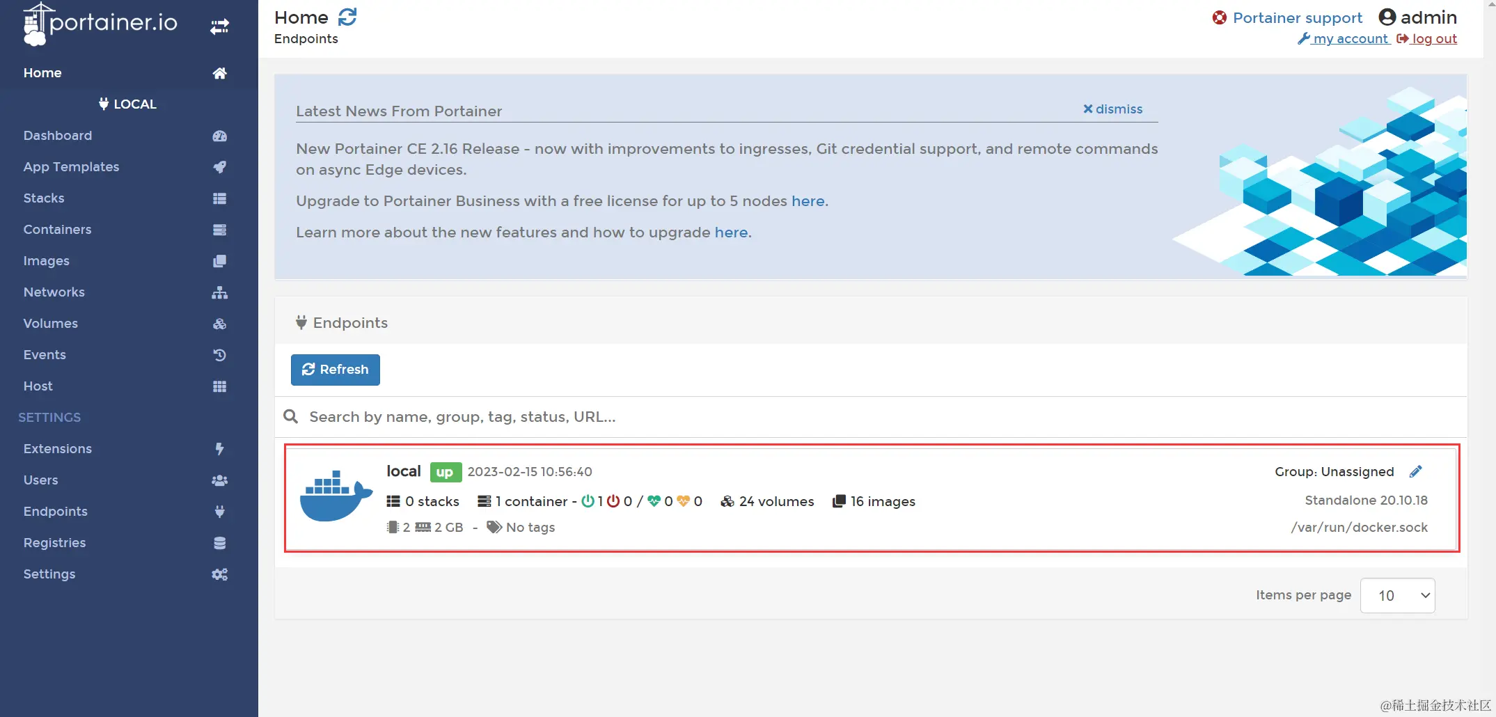Screen dimensions: 1496x717
Task: Open the my account link
Action: click(x=1344, y=39)
